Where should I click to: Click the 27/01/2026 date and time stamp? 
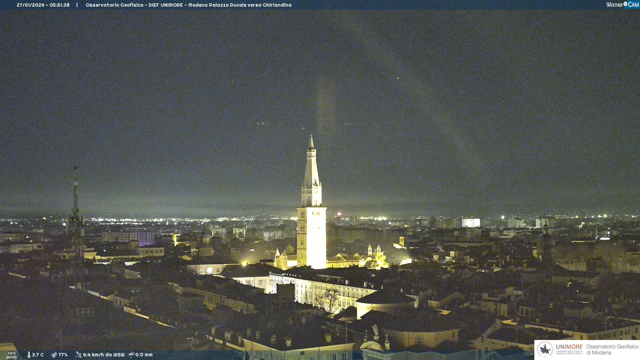tap(43, 5)
